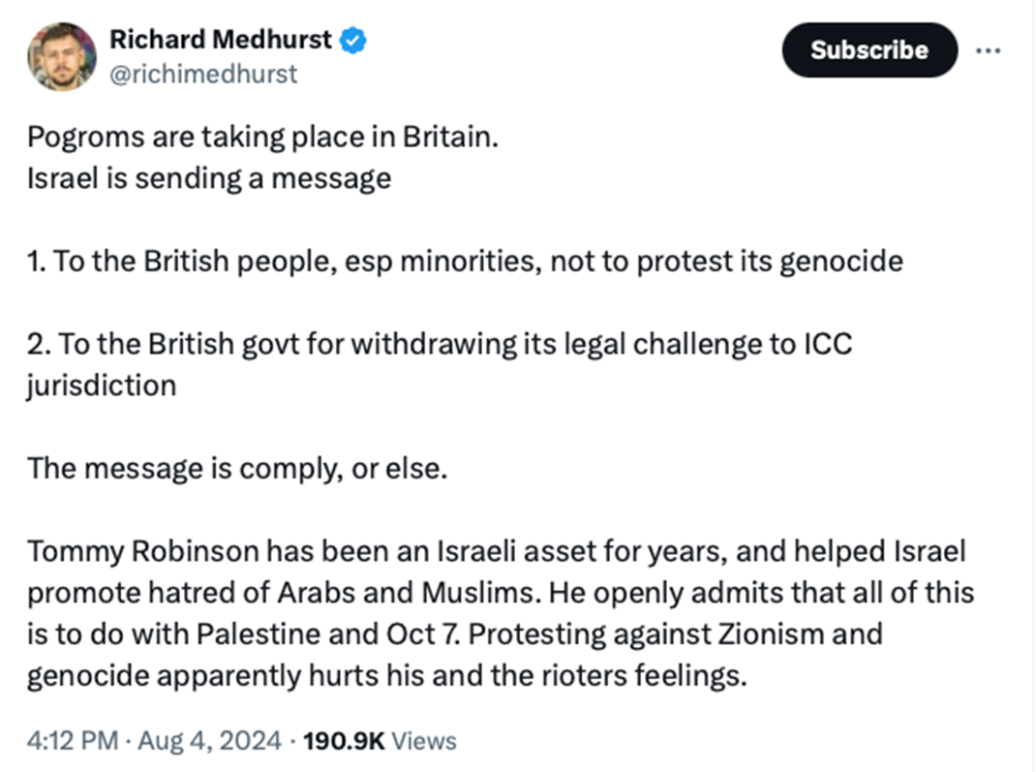Open Richard Medhurst's profile picture
Screen dimensions: 1036x772
(x=61, y=56)
